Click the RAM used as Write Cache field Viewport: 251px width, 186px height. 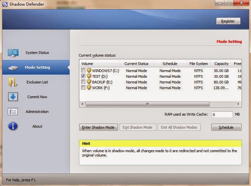click(222, 115)
